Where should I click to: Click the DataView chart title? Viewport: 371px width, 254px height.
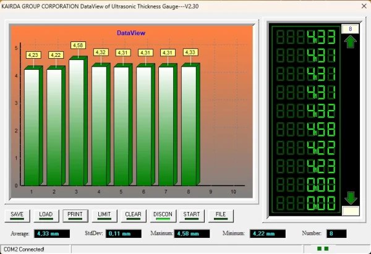(131, 33)
